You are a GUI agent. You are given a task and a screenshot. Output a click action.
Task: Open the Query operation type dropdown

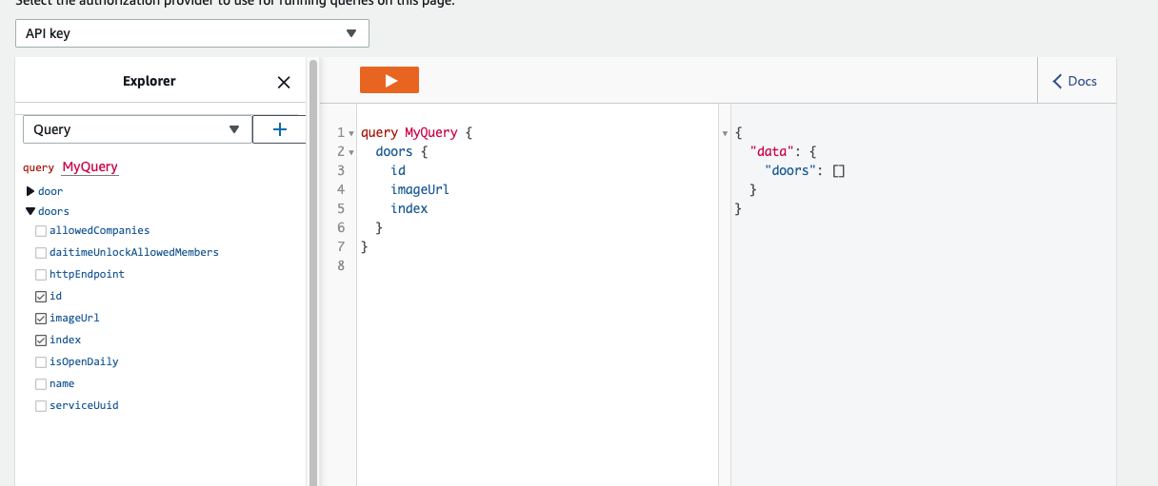[137, 129]
